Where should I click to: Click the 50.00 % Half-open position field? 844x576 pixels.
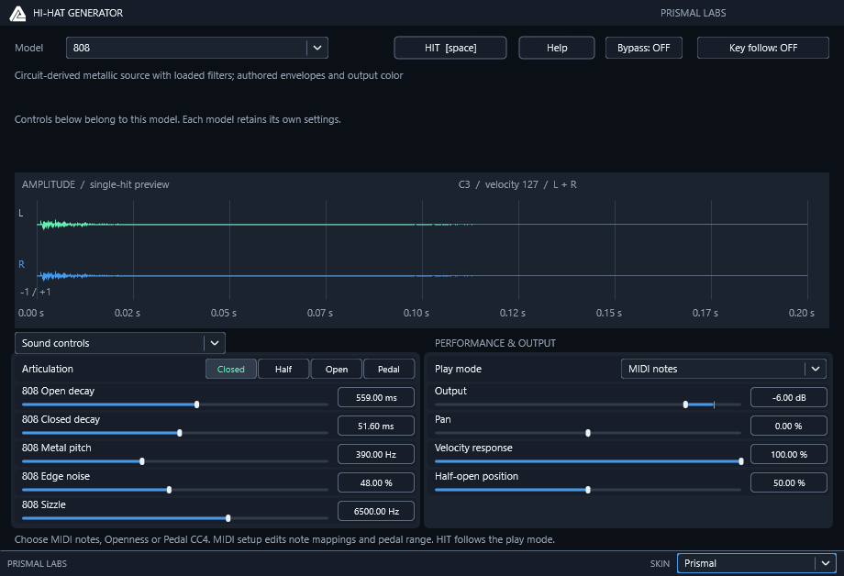pos(789,482)
